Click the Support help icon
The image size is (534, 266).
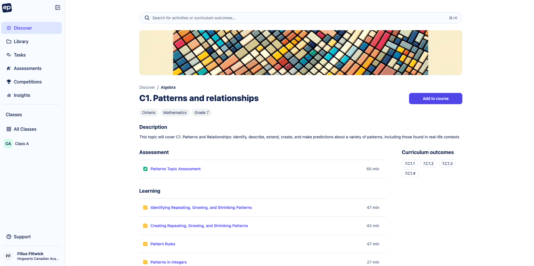click(x=9, y=237)
